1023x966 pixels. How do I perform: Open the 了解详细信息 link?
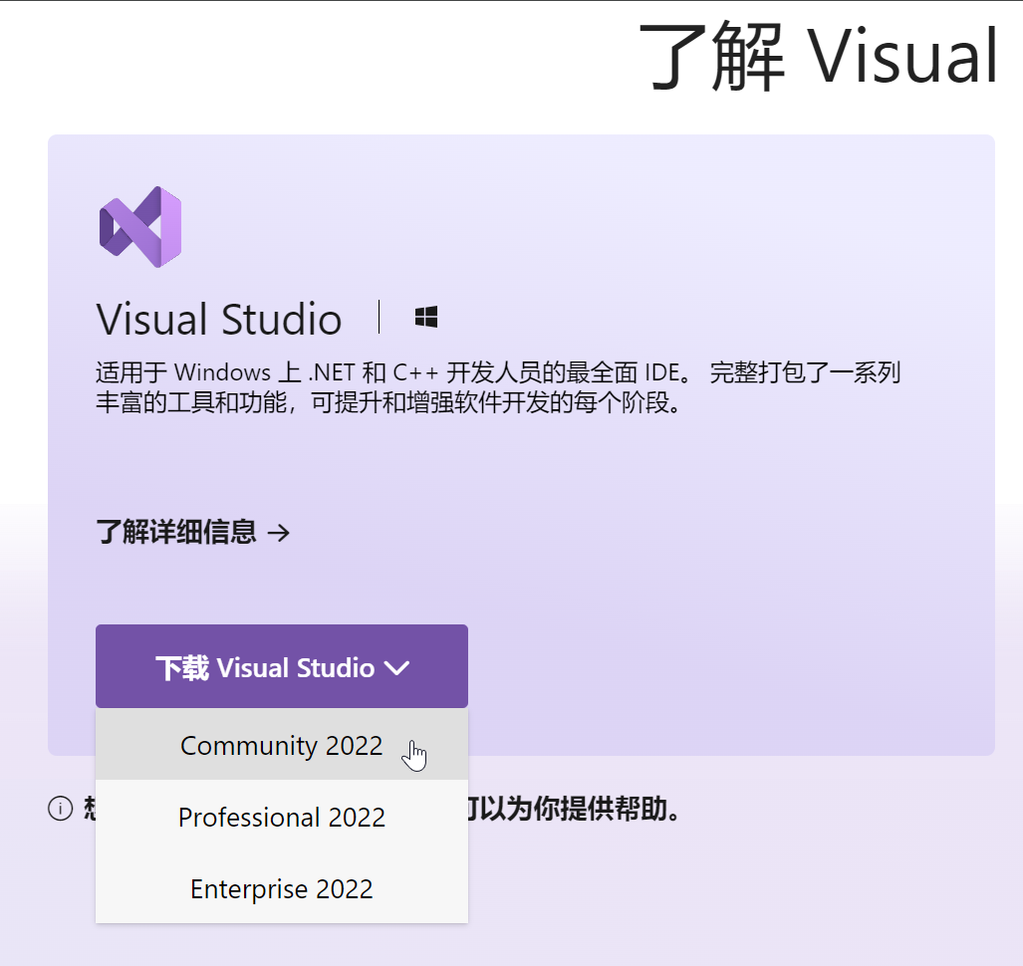tap(193, 532)
